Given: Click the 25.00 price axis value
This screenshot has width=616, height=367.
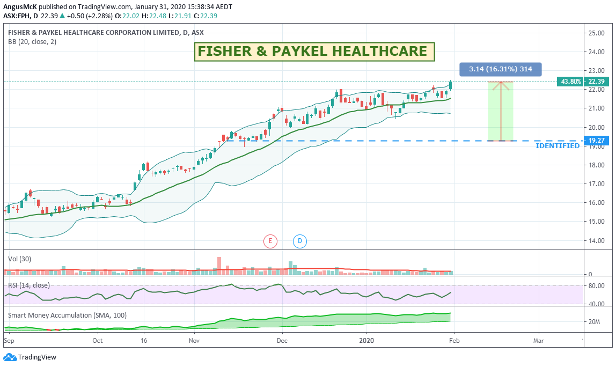Looking at the screenshot, I should click(596, 33).
